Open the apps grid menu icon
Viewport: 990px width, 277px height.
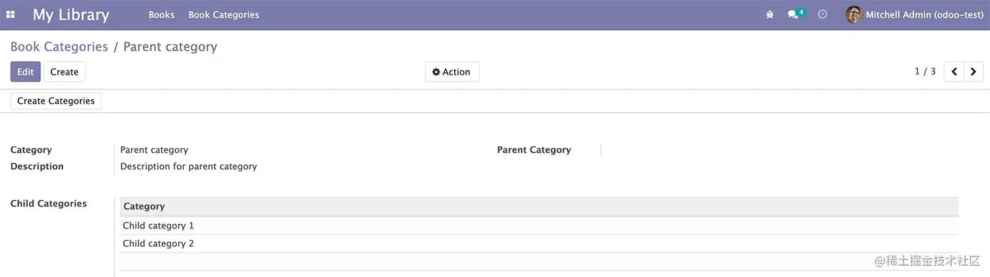[x=11, y=14]
